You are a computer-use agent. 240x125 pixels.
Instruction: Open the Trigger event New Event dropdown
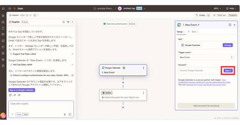206,57
